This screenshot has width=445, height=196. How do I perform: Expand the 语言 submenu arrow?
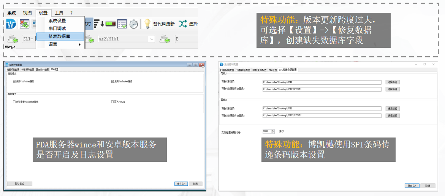click(80, 44)
